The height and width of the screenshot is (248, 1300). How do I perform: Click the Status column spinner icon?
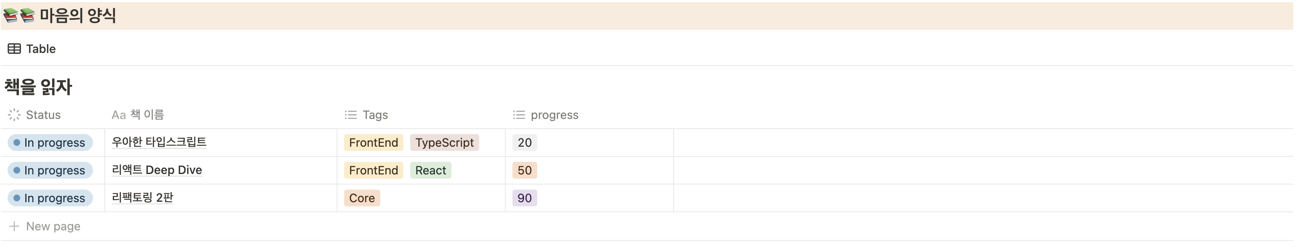coord(14,115)
